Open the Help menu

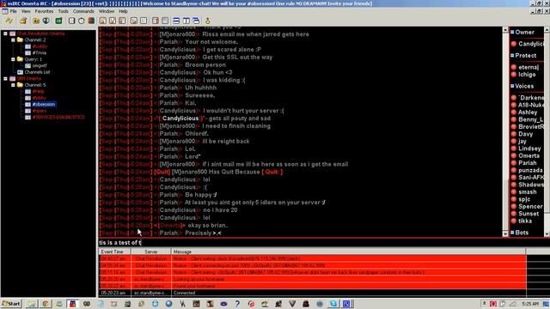click(x=123, y=11)
